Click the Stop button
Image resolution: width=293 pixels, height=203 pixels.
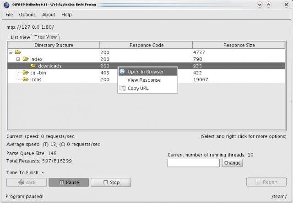coord(111,182)
